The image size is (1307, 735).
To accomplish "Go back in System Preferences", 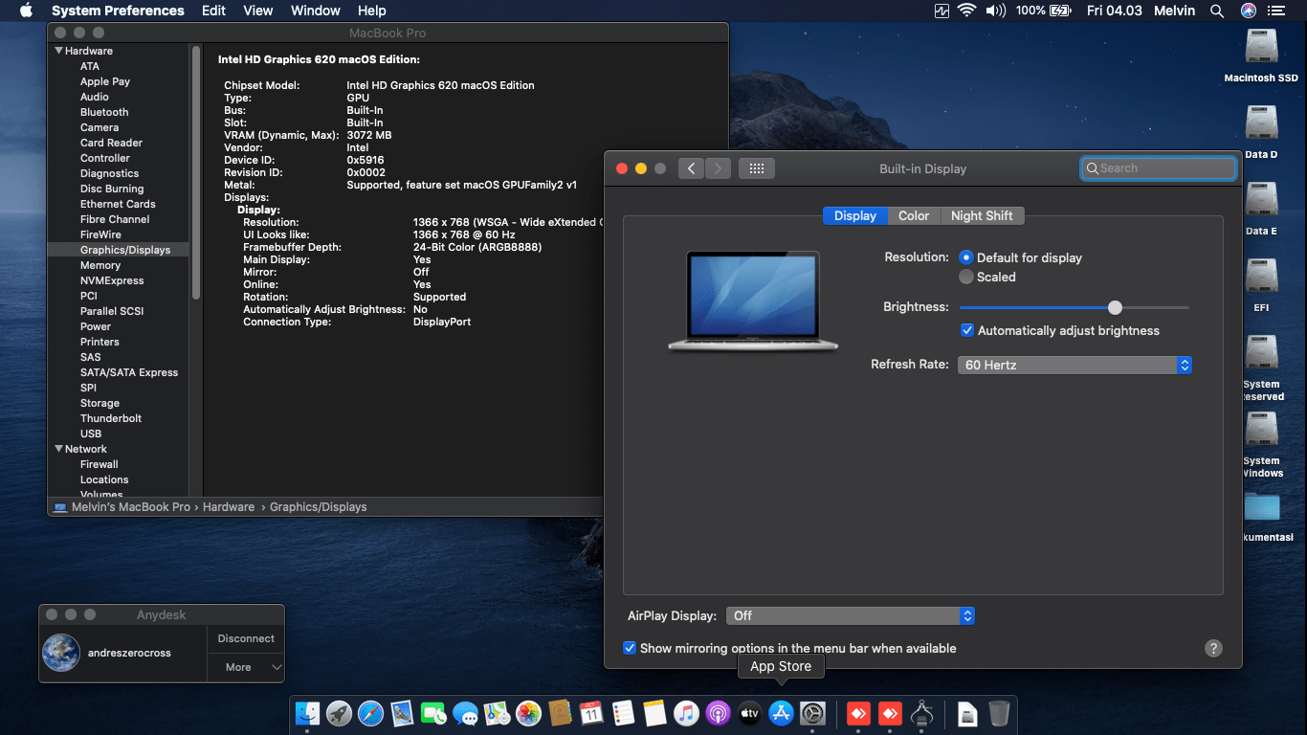I will click(x=692, y=168).
